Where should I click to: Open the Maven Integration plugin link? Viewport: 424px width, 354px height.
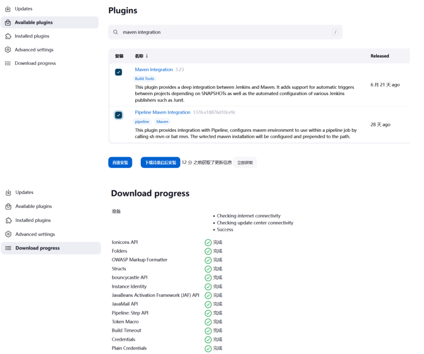point(154,70)
